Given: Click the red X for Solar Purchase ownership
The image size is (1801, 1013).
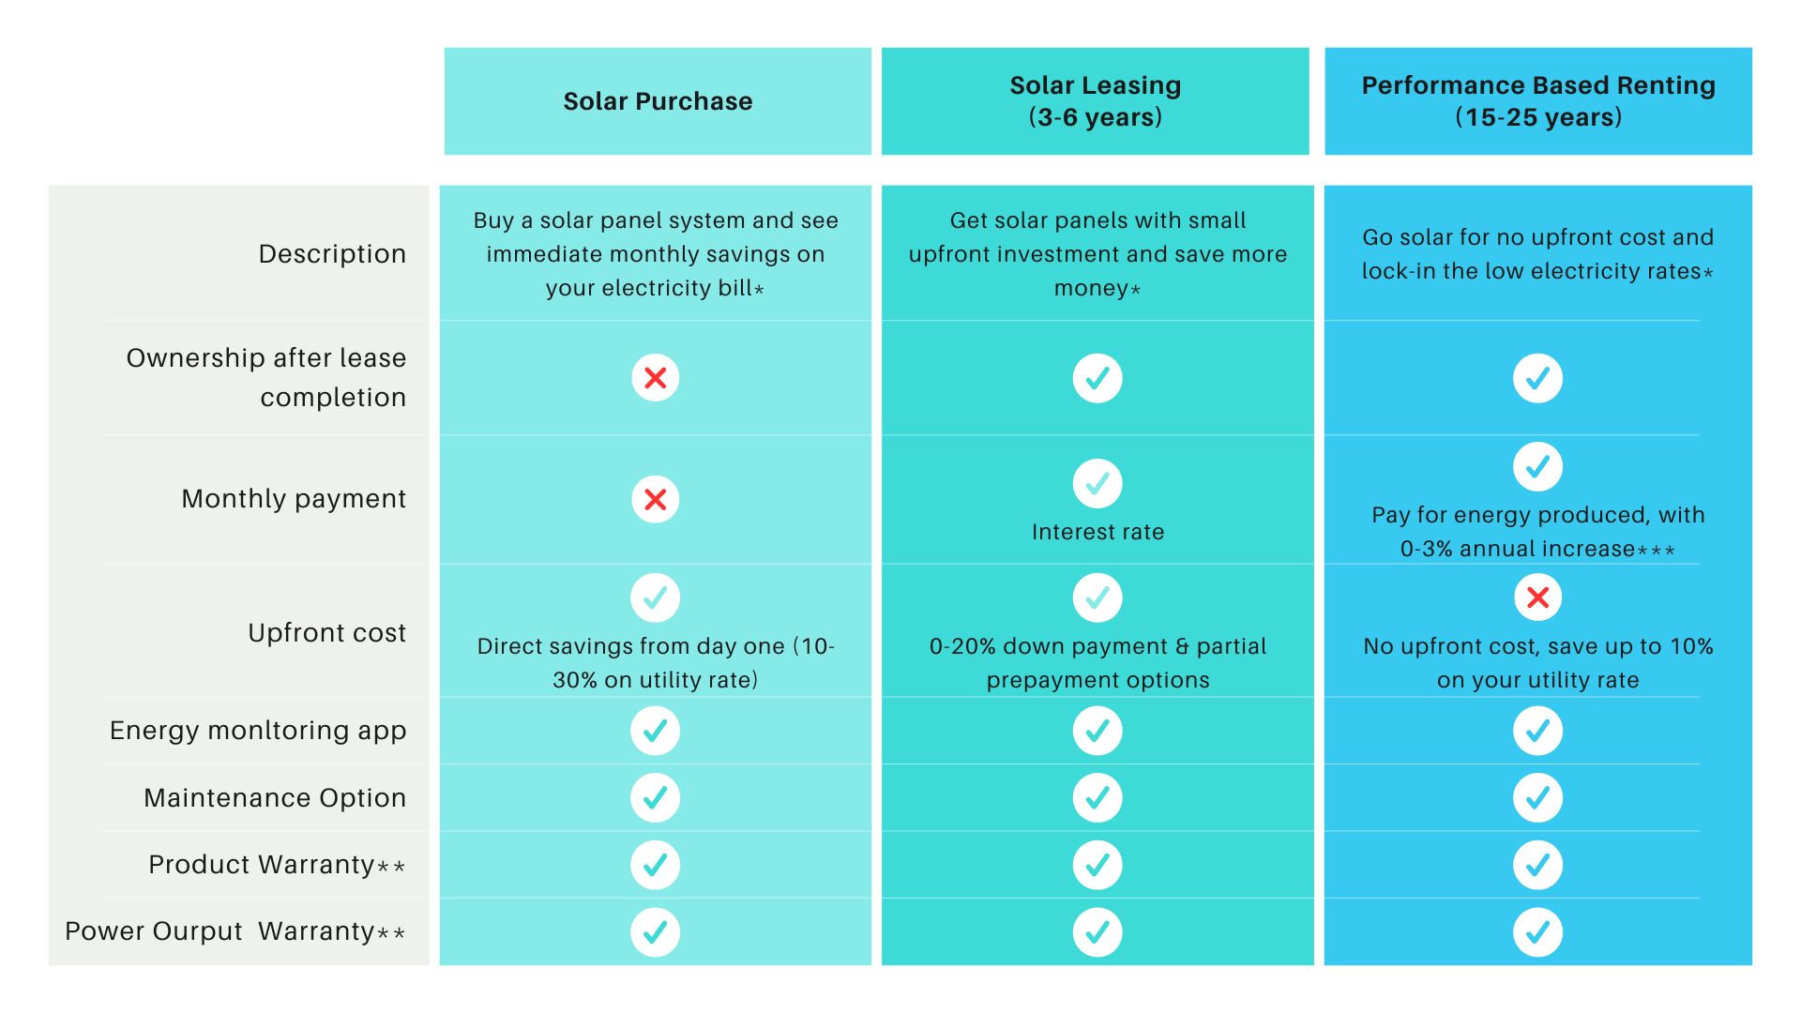Looking at the screenshot, I should [x=655, y=378].
